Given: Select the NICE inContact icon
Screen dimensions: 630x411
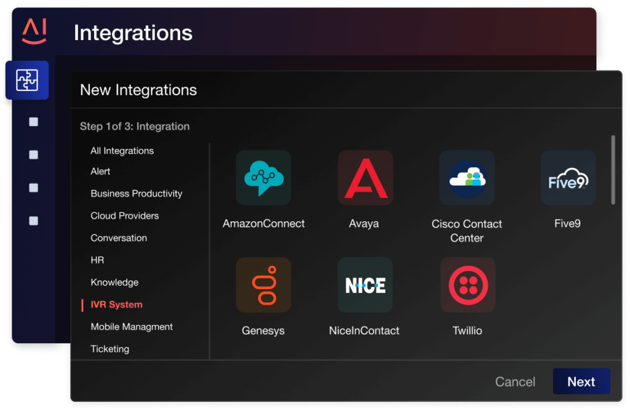Looking at the screenshot, I should click(x=365, y=285).
